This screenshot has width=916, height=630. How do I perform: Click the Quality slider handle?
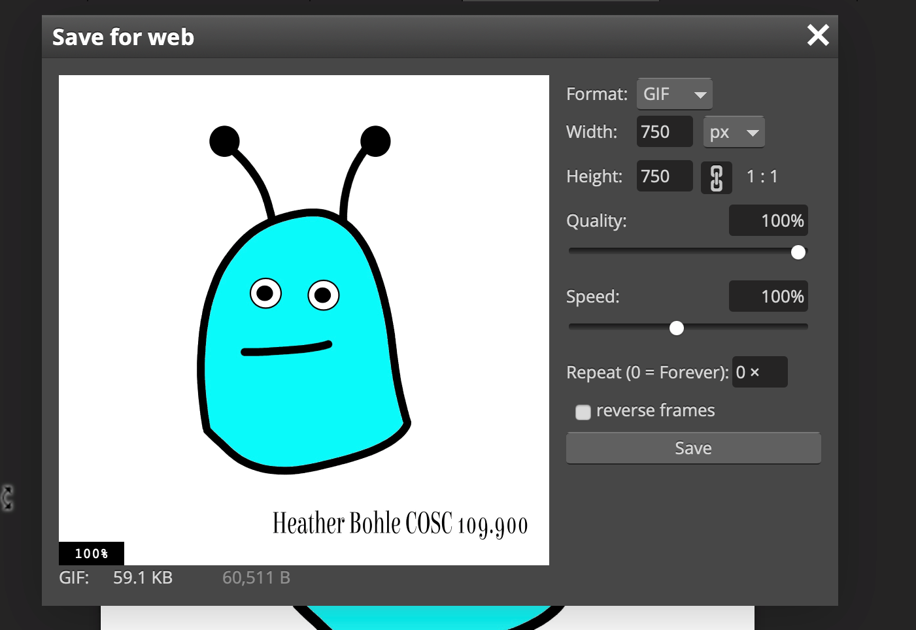[x=798, y=252]
